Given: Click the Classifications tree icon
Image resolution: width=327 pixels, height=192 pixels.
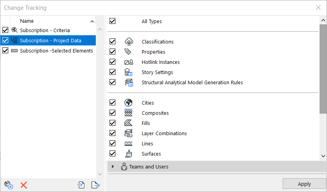Looking at the screenshot, I should [128, 42].
